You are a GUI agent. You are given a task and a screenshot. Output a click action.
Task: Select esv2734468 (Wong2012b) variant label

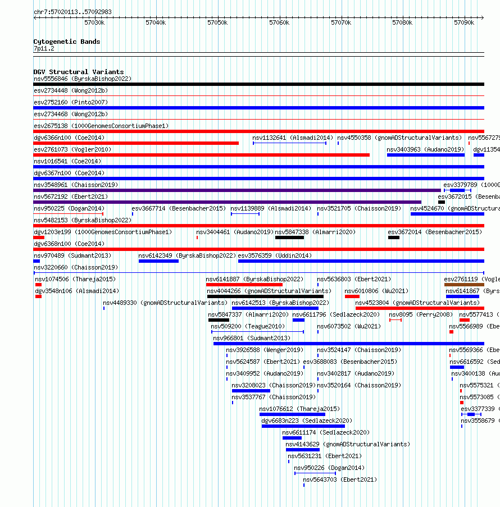(71, 114)
